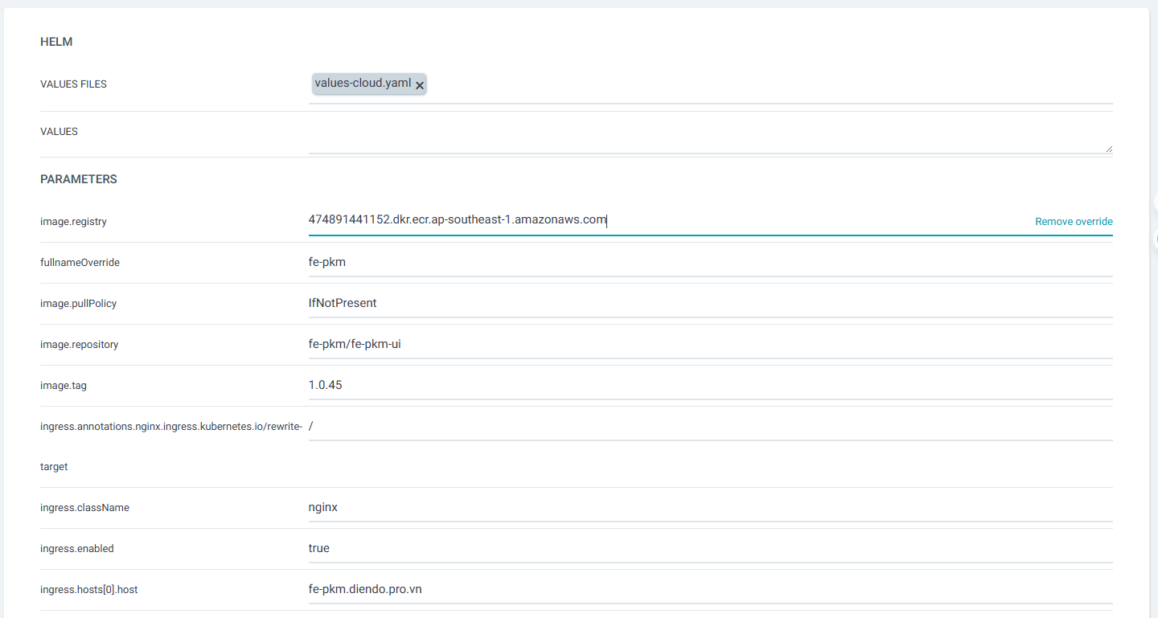
Task: Click the ingress.className field showing nginx
Action: coord(708,508)
